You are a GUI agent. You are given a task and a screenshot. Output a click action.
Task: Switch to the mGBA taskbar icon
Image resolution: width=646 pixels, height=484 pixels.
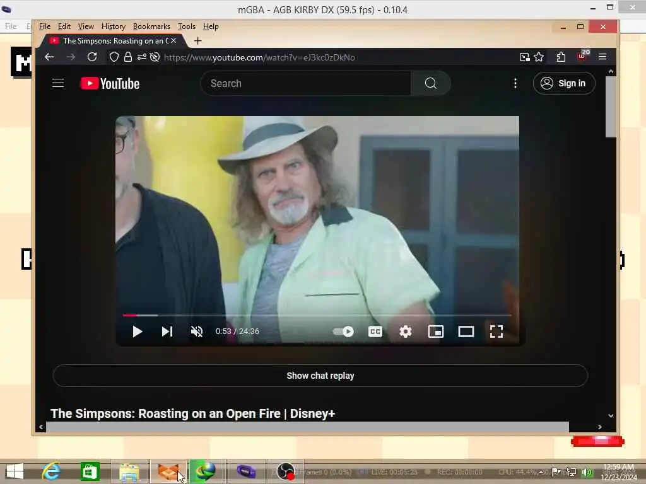[246, 471]
